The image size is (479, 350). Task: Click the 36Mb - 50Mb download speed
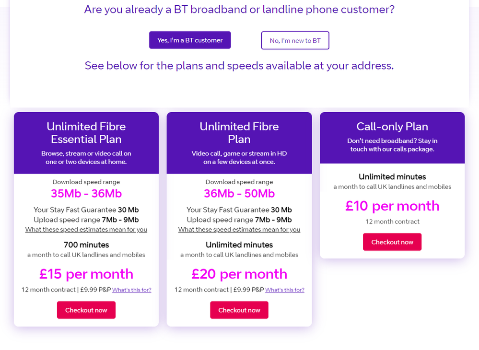click(x=239, y=194)
